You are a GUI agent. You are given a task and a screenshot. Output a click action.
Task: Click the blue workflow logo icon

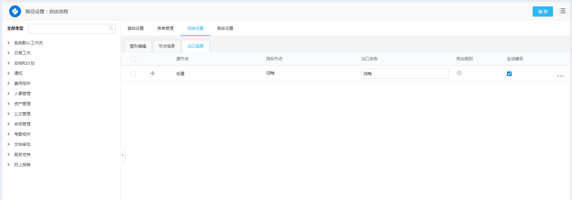pyautogui.click(x=15, y=12)
